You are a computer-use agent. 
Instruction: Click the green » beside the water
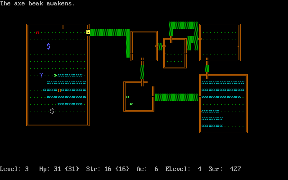(55, 75)
